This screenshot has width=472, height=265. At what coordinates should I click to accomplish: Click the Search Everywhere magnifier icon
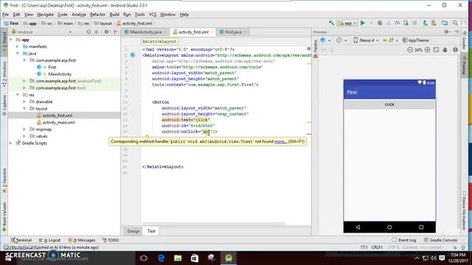[x=455, y=23]
